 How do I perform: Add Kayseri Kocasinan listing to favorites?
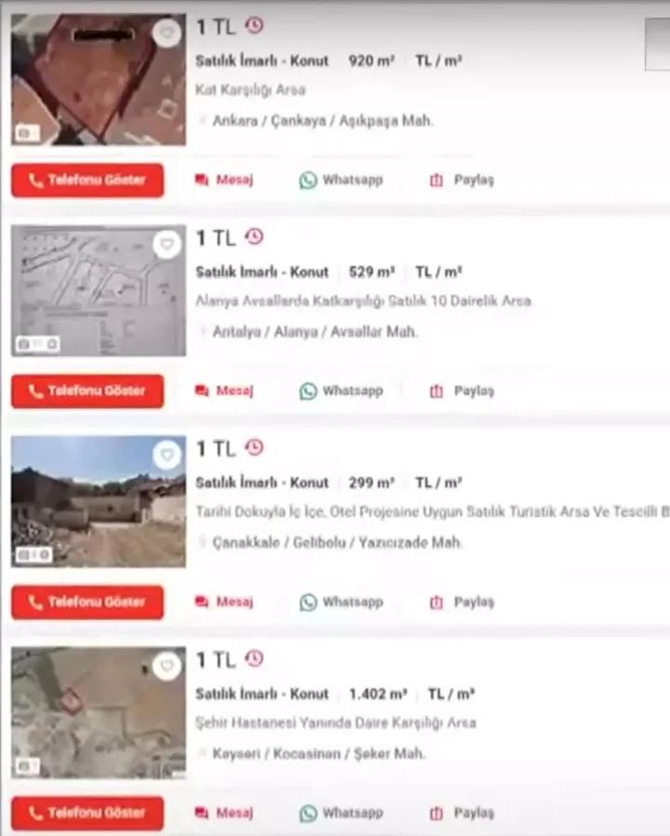pos(167,666)
